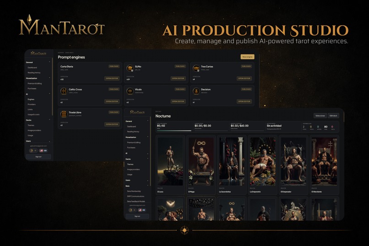369x246 pixels.
Task: Sign out from Nocturne window sidebar
Action: coord(137,216)
